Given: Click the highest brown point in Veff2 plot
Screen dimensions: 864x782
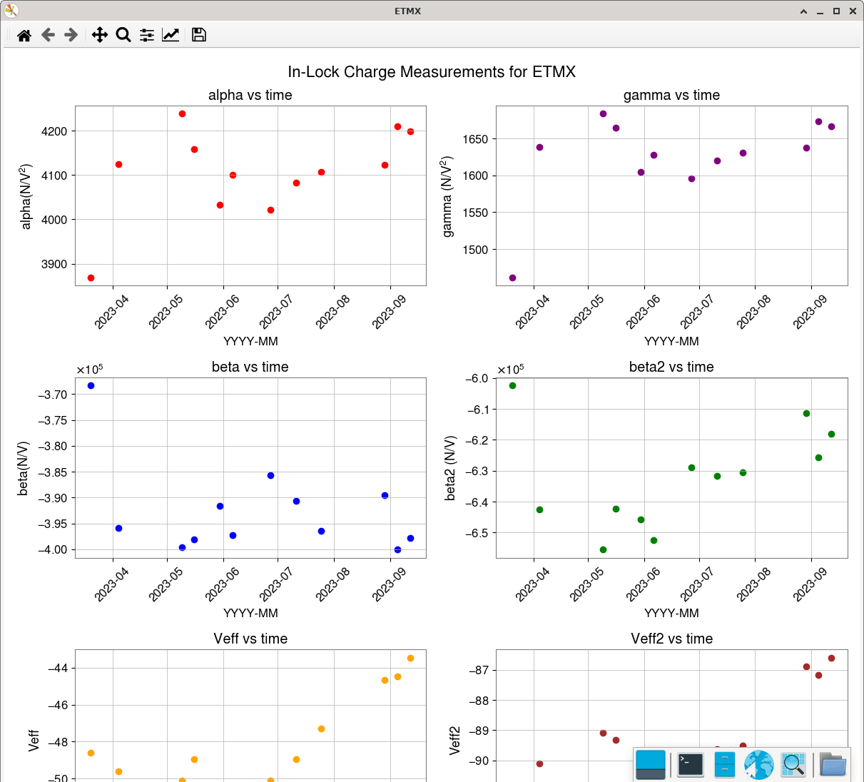Looking at the screenshot, I should click(831, 658).
